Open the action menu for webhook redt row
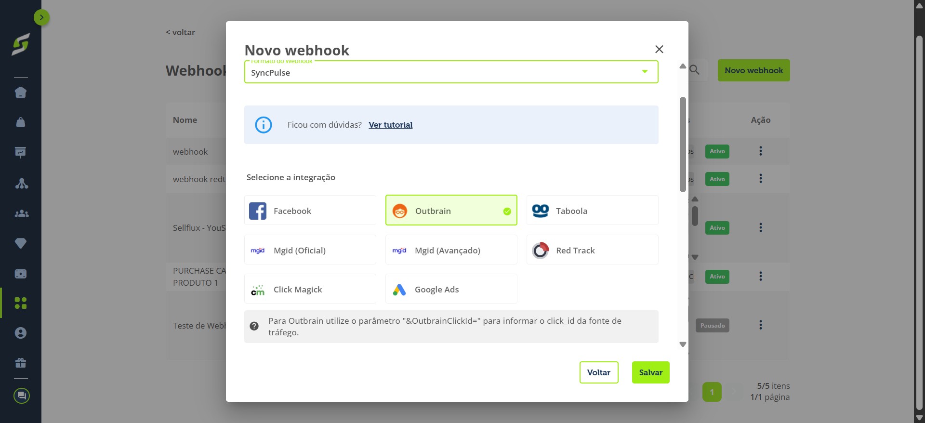Viewport: 925px width, 423px height. [761, 179]
